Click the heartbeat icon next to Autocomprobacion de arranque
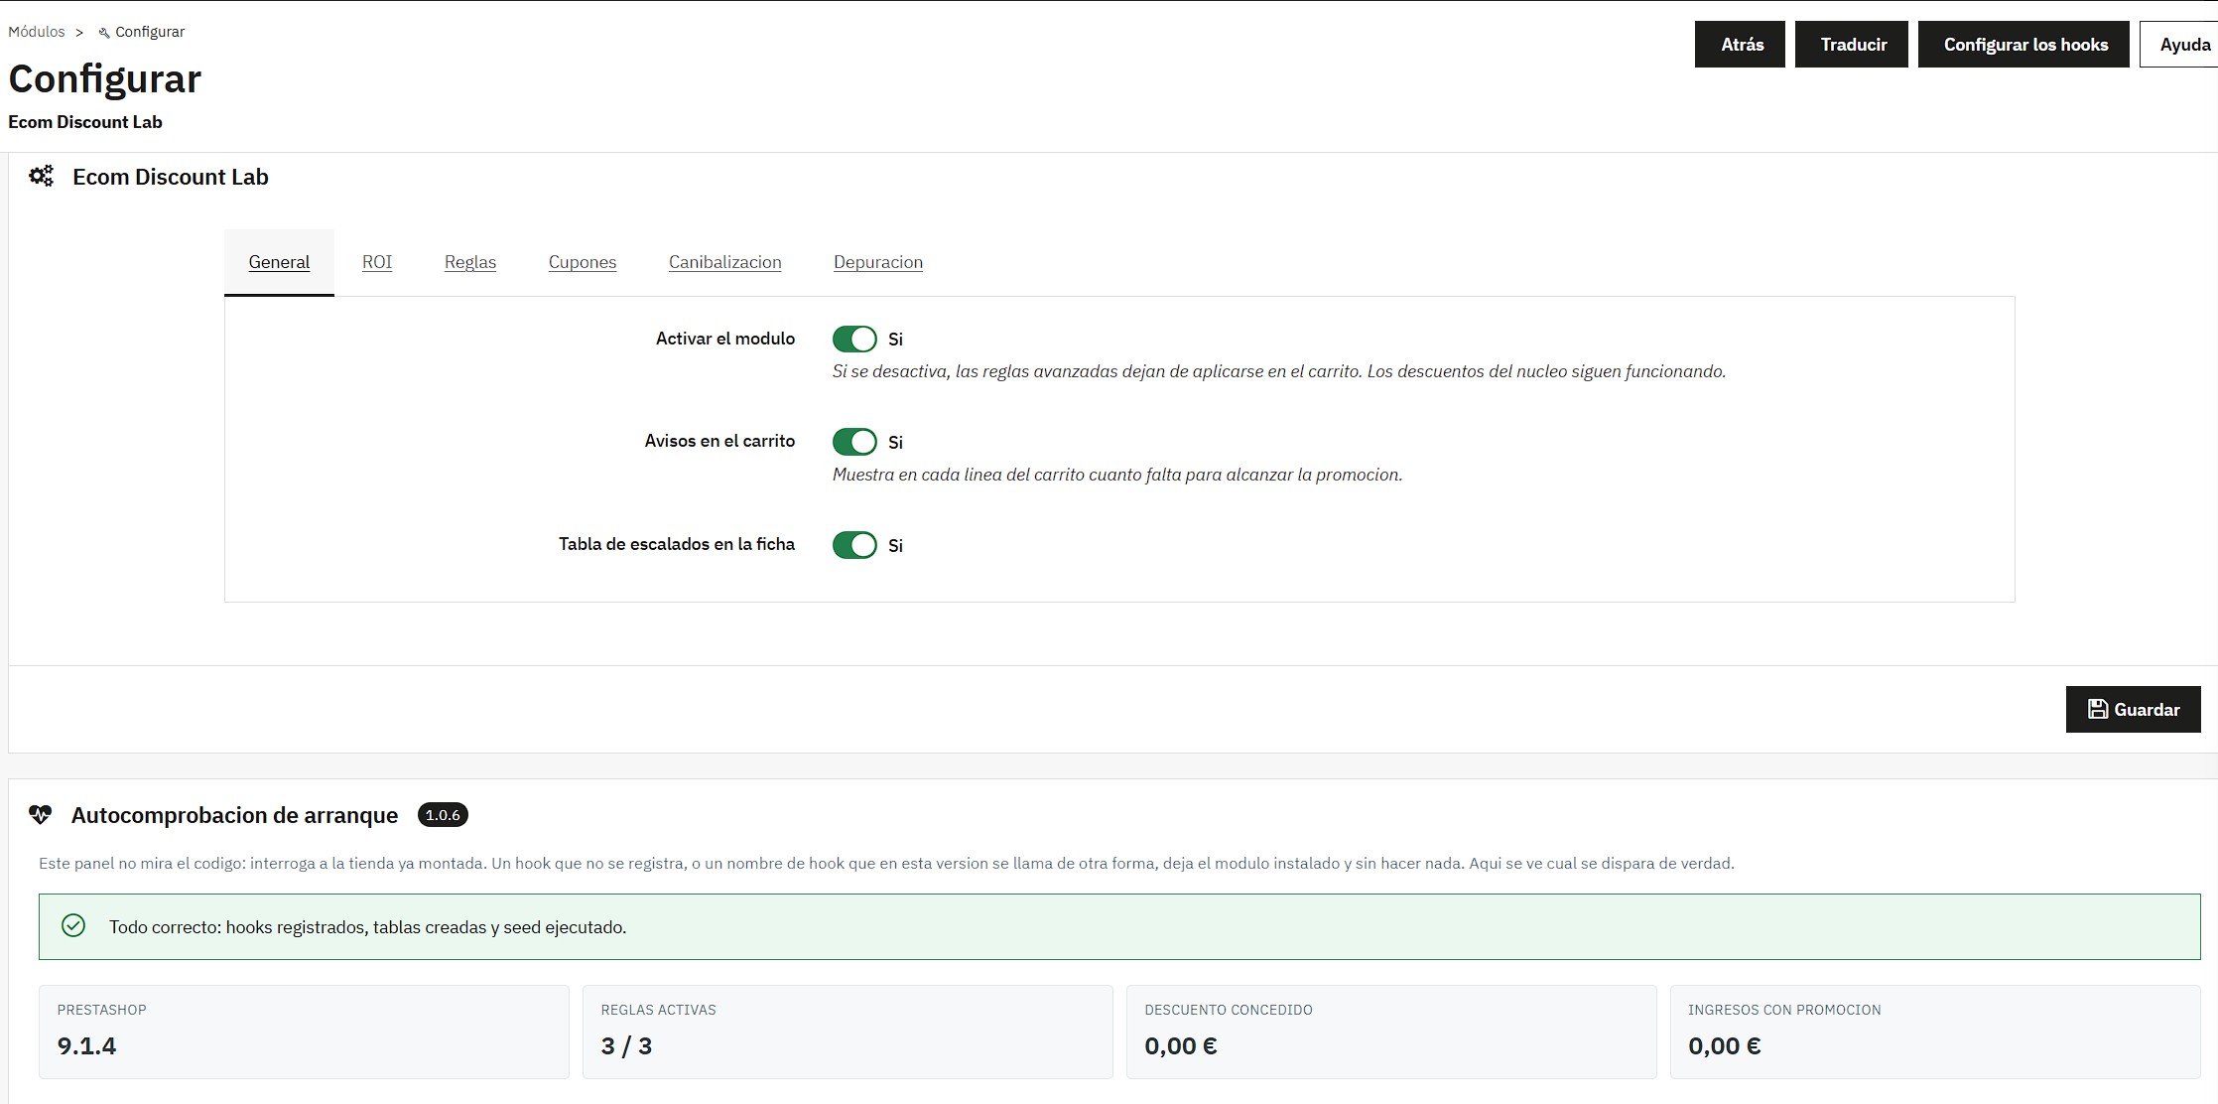Viewport: 2218px width, 1104px height. tap(40, 815)
